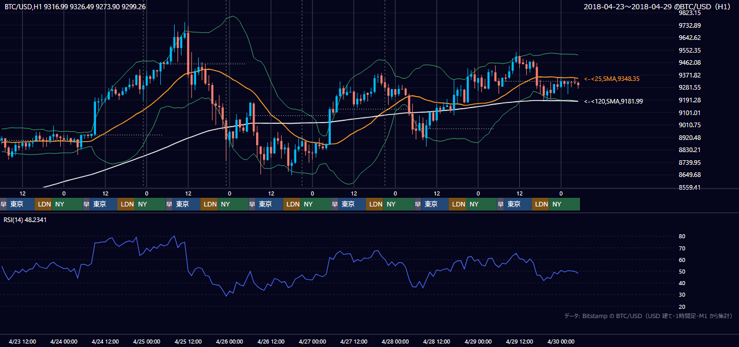The width and height of the screenshot is (739, 347).
Task: Click the 4/24 00:00 date label
Action: (64, 341)
